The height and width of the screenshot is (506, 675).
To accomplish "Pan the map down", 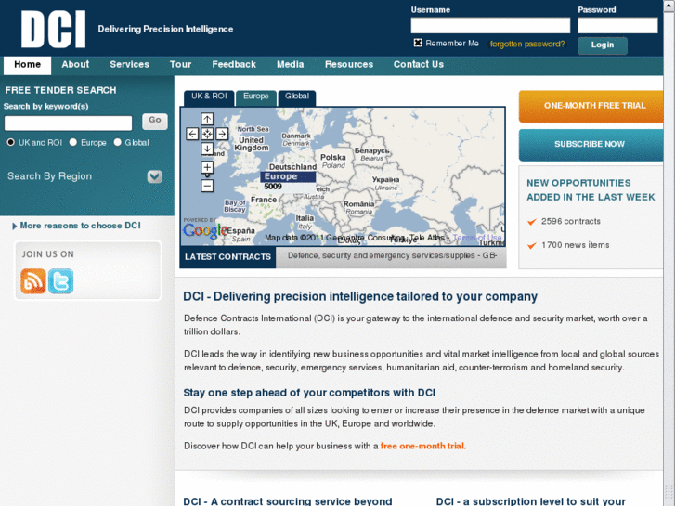I will (x=207, y=149).
